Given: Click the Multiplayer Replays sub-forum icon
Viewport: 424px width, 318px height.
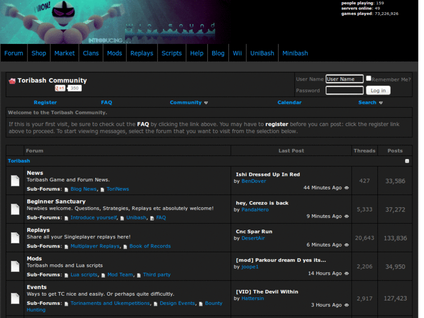Looking at the screenshot, I should coord(67,246).
